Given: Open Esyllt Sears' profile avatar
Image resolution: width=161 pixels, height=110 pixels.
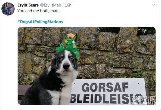Looking at the screenshot, I should (8, 9).
